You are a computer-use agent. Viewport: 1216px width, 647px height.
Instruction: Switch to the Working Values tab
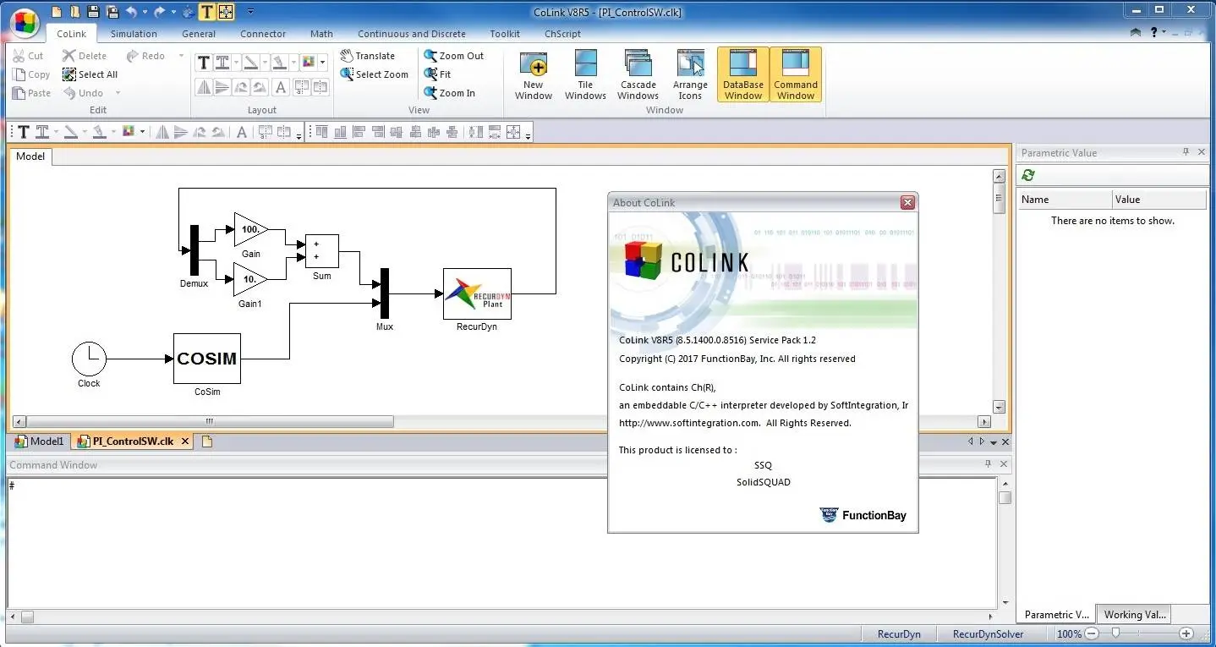point(1134,615)
